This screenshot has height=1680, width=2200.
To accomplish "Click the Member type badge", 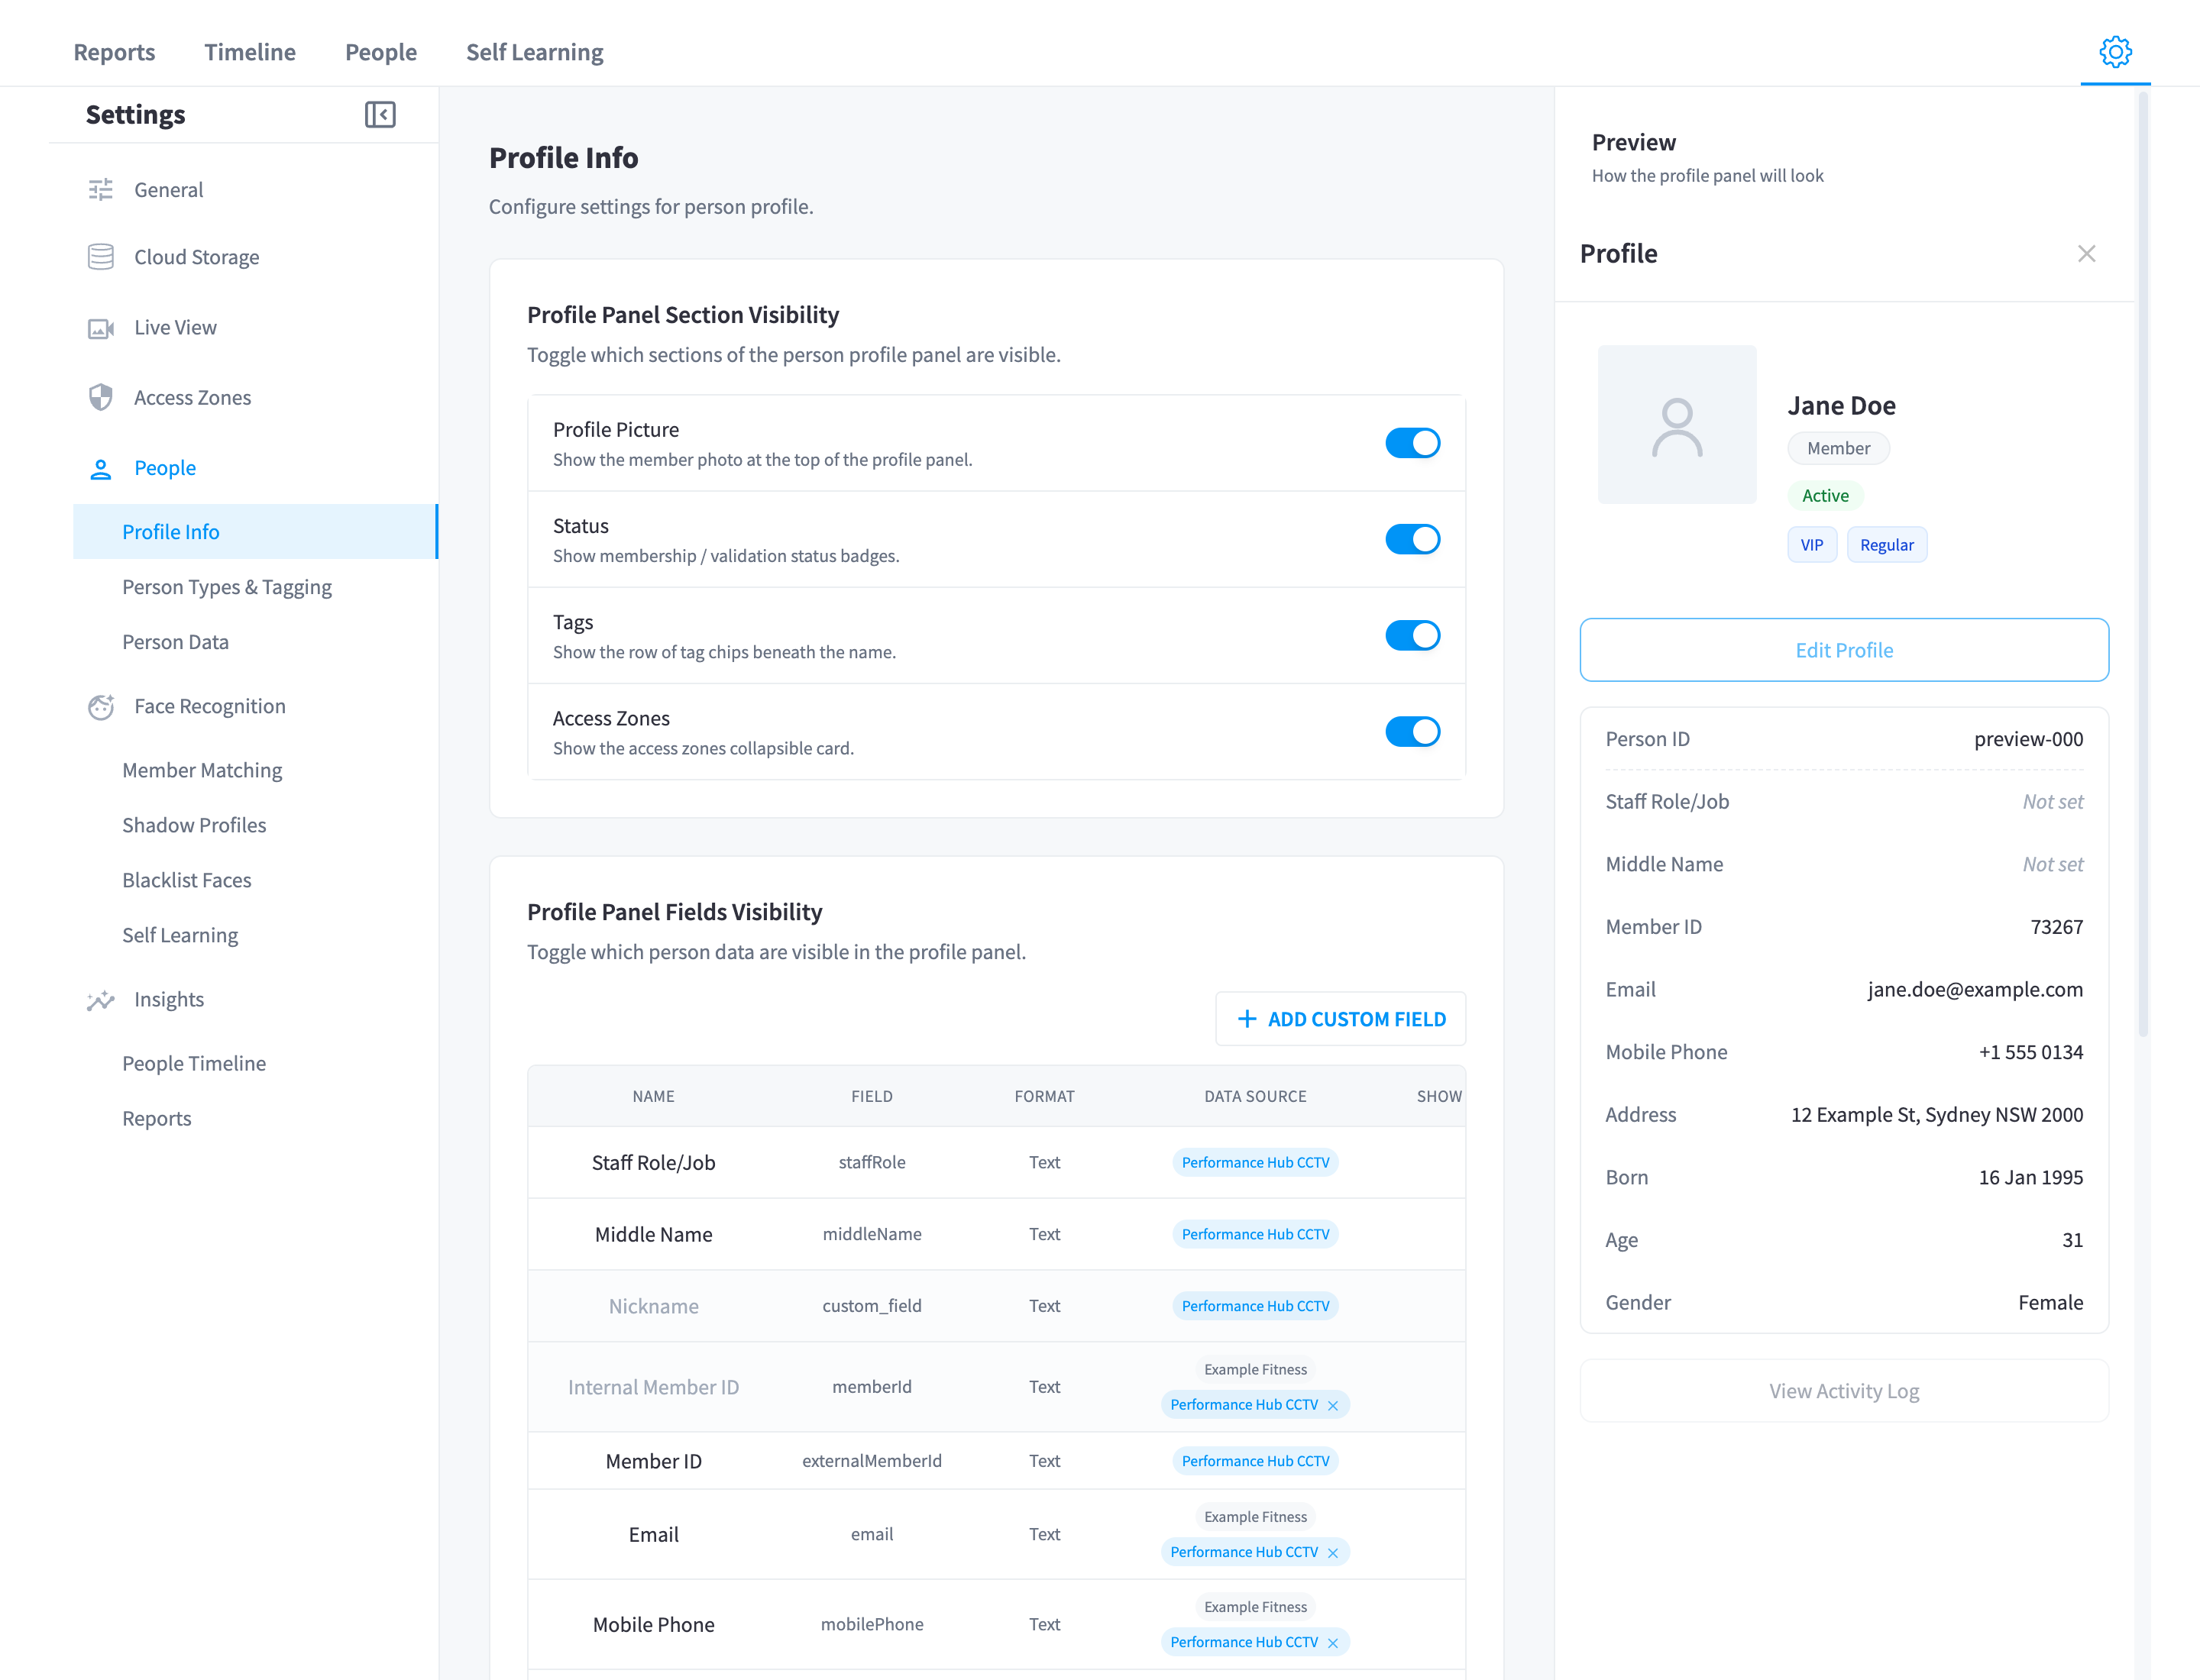I will point(1838,448).
